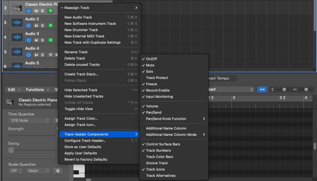
Task: Click the Swing knob
Action: click(11, 150)
